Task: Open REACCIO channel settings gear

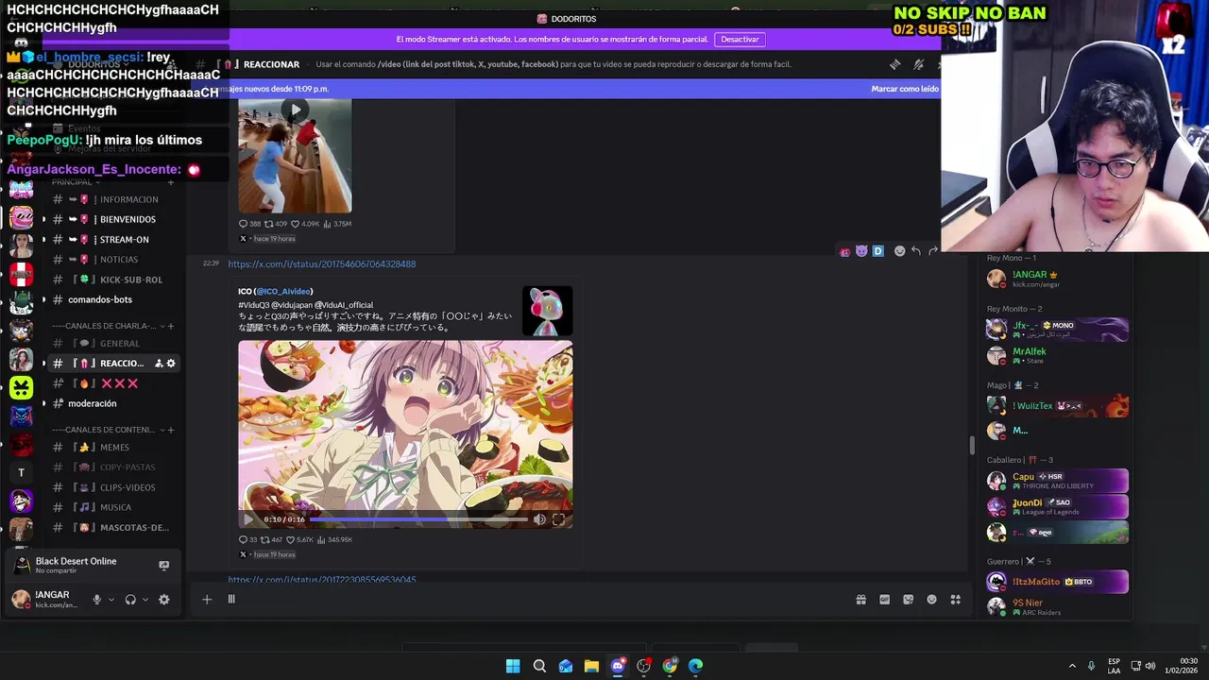Action: point(171,363)
